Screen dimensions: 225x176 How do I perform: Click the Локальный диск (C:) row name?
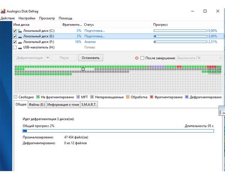click(x=39, y=31)
